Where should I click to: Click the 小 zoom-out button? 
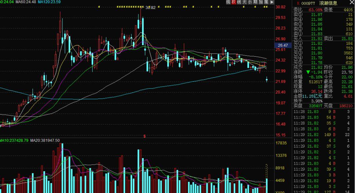(x=250, y=2)
